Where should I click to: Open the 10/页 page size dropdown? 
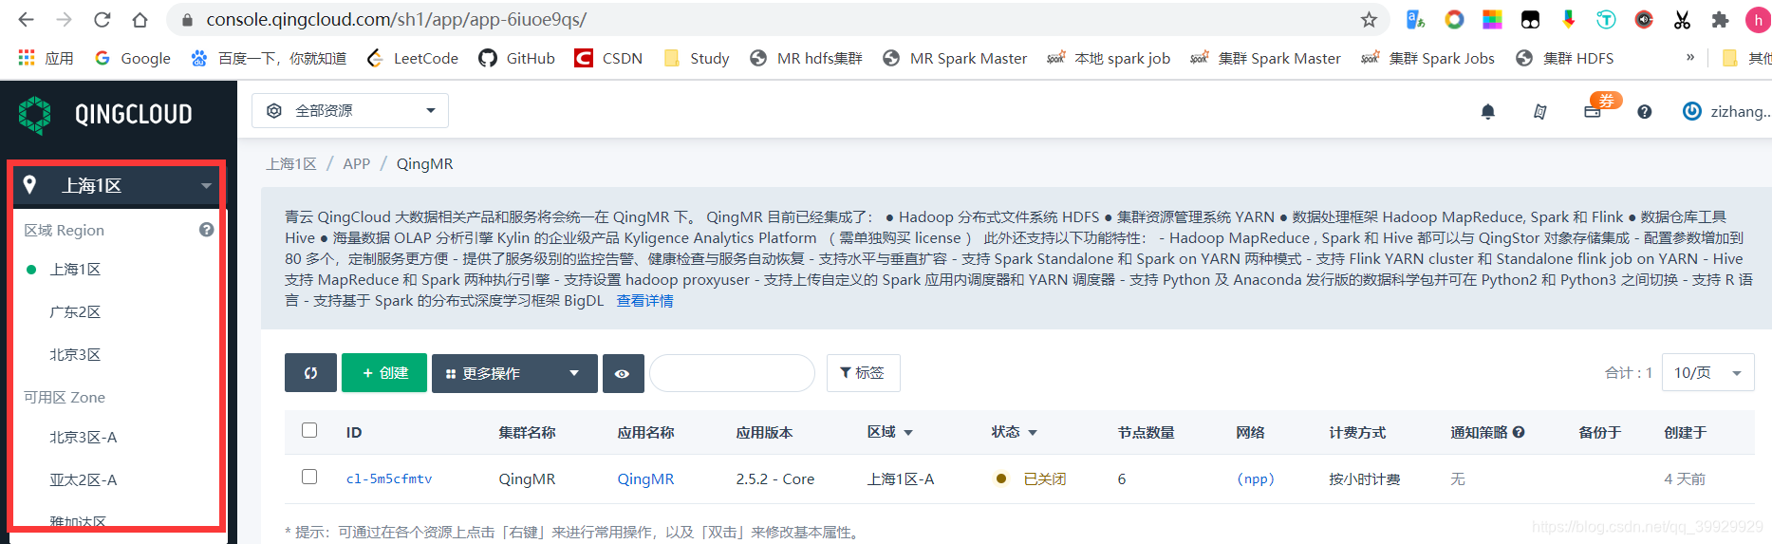coord(1708,373)
